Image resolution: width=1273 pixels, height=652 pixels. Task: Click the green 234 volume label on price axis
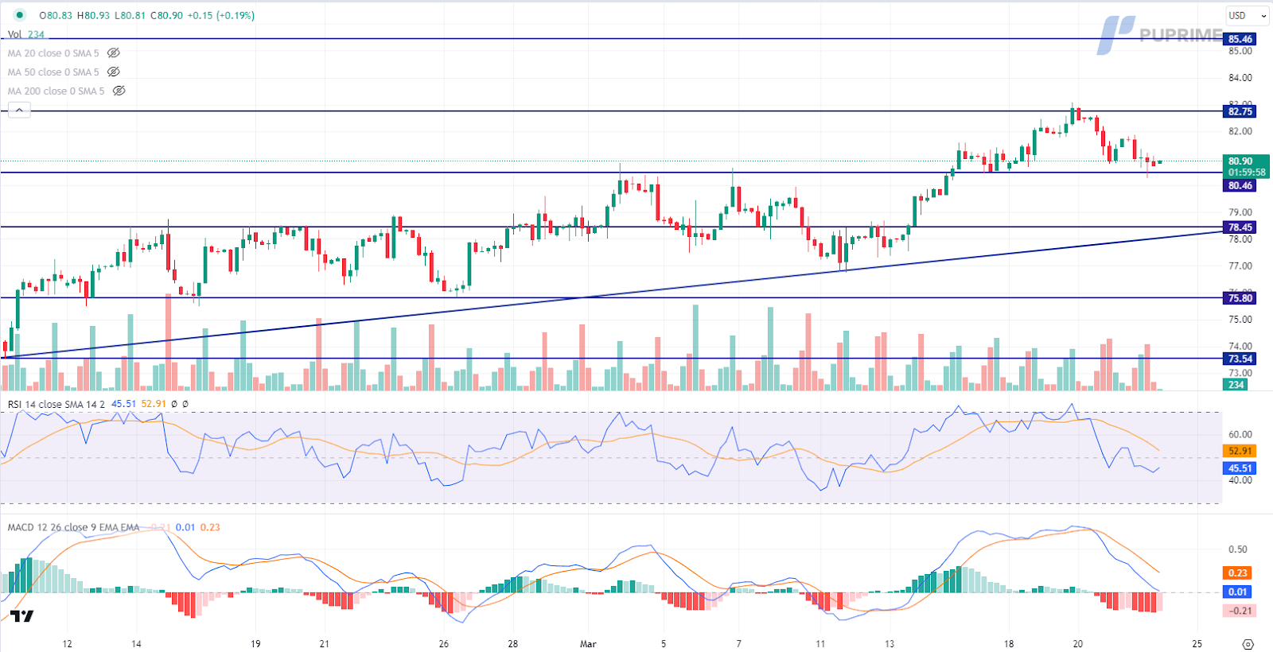(x=1236, y=385)
